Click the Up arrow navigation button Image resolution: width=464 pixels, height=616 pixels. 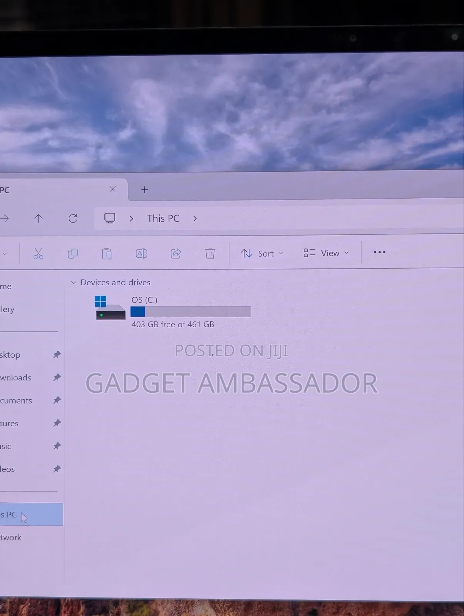coord(38,219)
